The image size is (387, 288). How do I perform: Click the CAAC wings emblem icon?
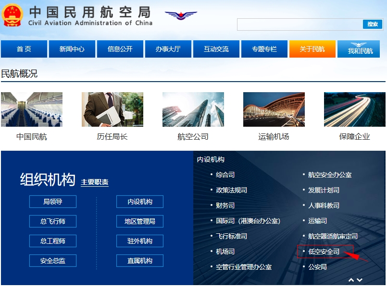click(181, 15)
